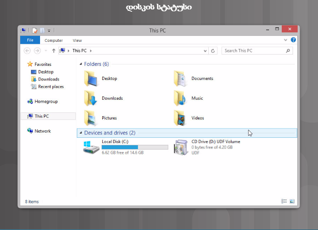Open the CD Drive (D:) UDF Volume icon

pos(180,147)
